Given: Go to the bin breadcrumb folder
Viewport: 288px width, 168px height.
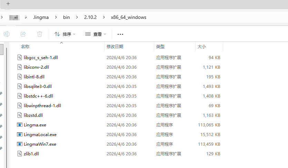Looking at the screenshot, I should (x=66, y=17).
